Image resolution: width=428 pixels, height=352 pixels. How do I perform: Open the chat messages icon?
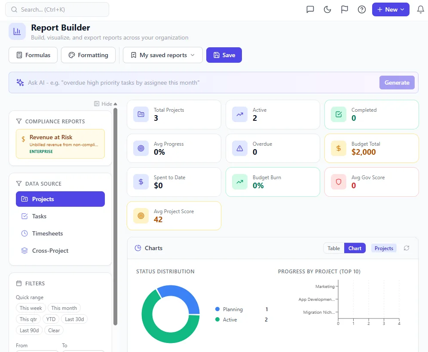tap(310, 9)
